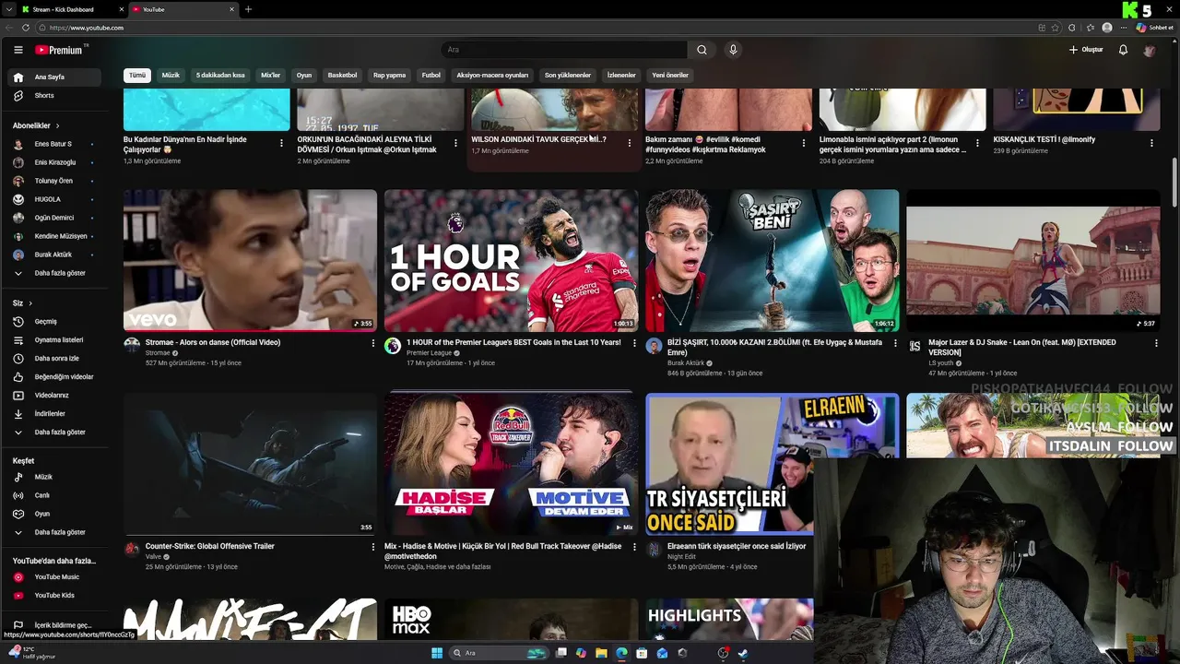Viewport: 1180px width, 664px height.
Task: Expand Abonelikler subscriptions chevron
Action: 57,125
